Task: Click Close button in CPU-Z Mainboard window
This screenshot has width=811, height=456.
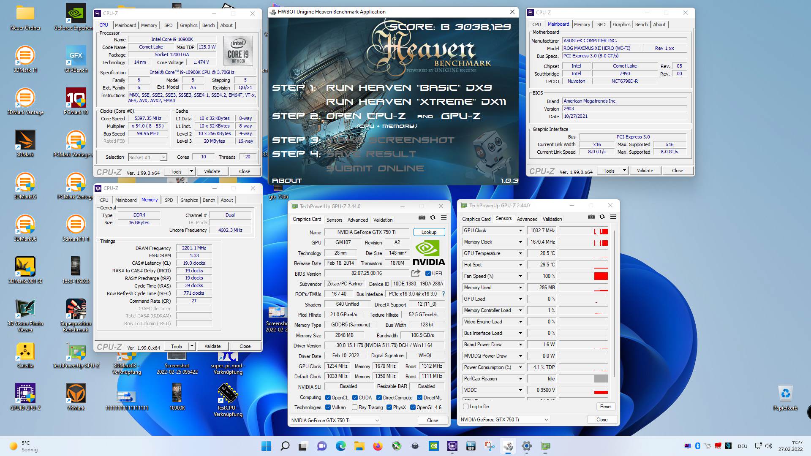Action: pos(678,171)
